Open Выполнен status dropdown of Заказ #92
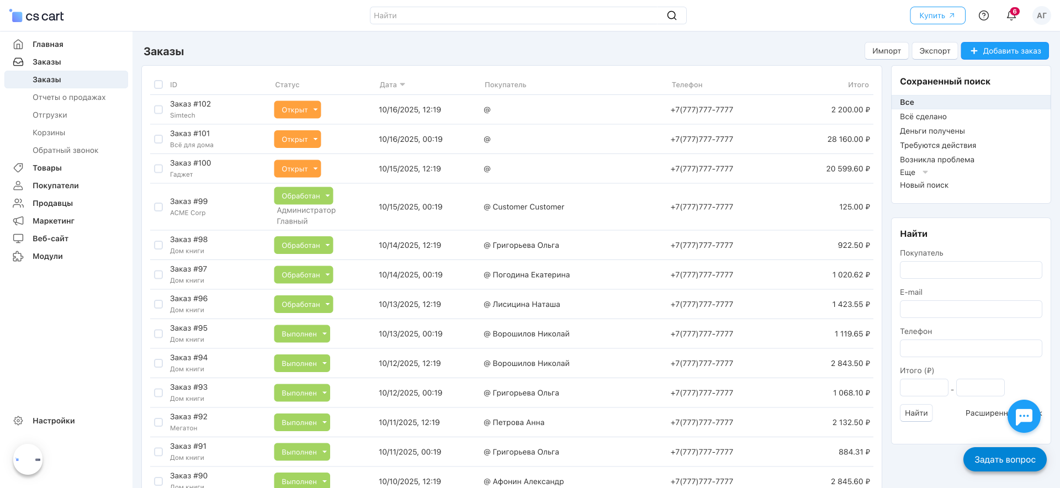 (302, 422)
